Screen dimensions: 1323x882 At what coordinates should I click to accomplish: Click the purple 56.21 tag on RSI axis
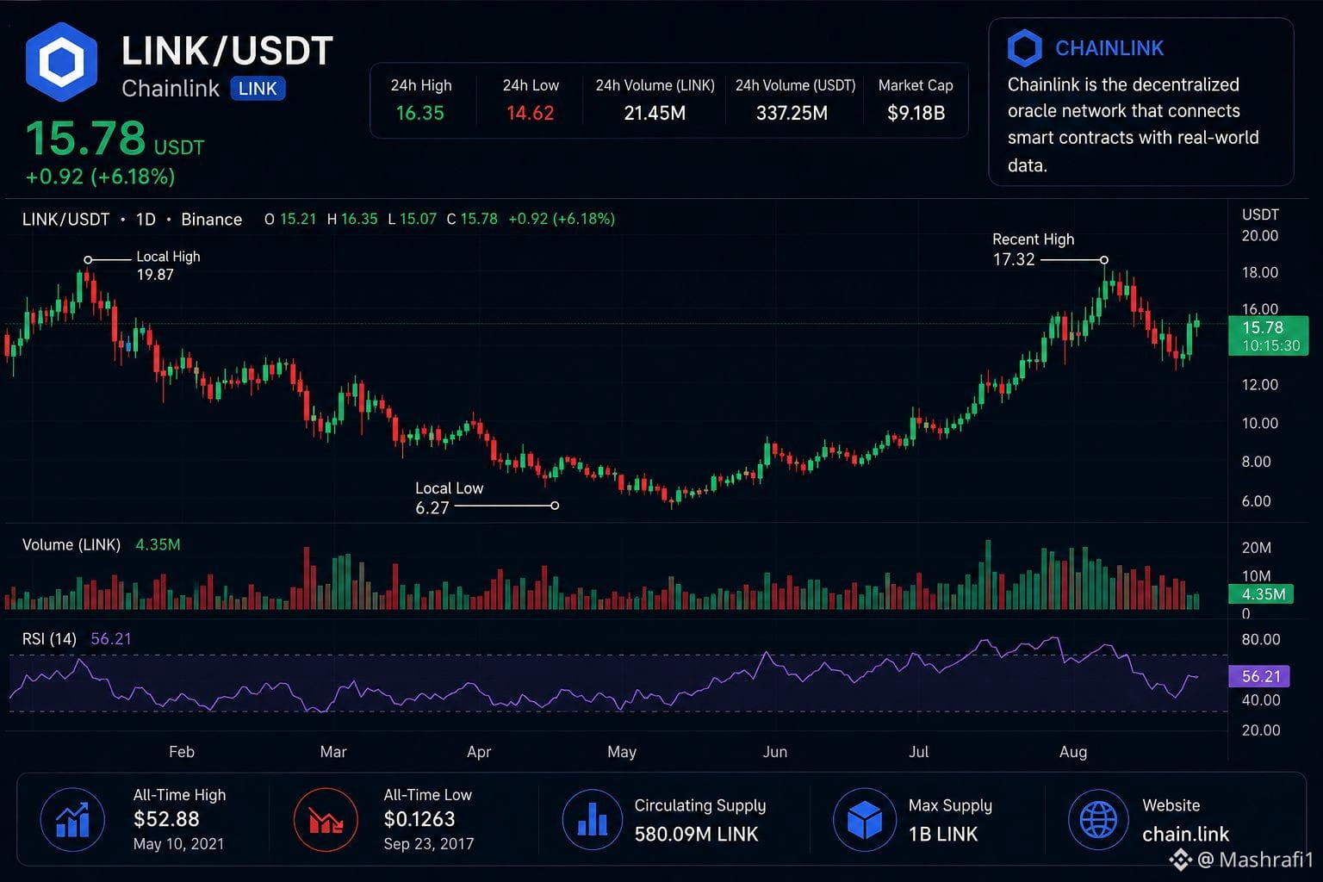click(1259, 676)
